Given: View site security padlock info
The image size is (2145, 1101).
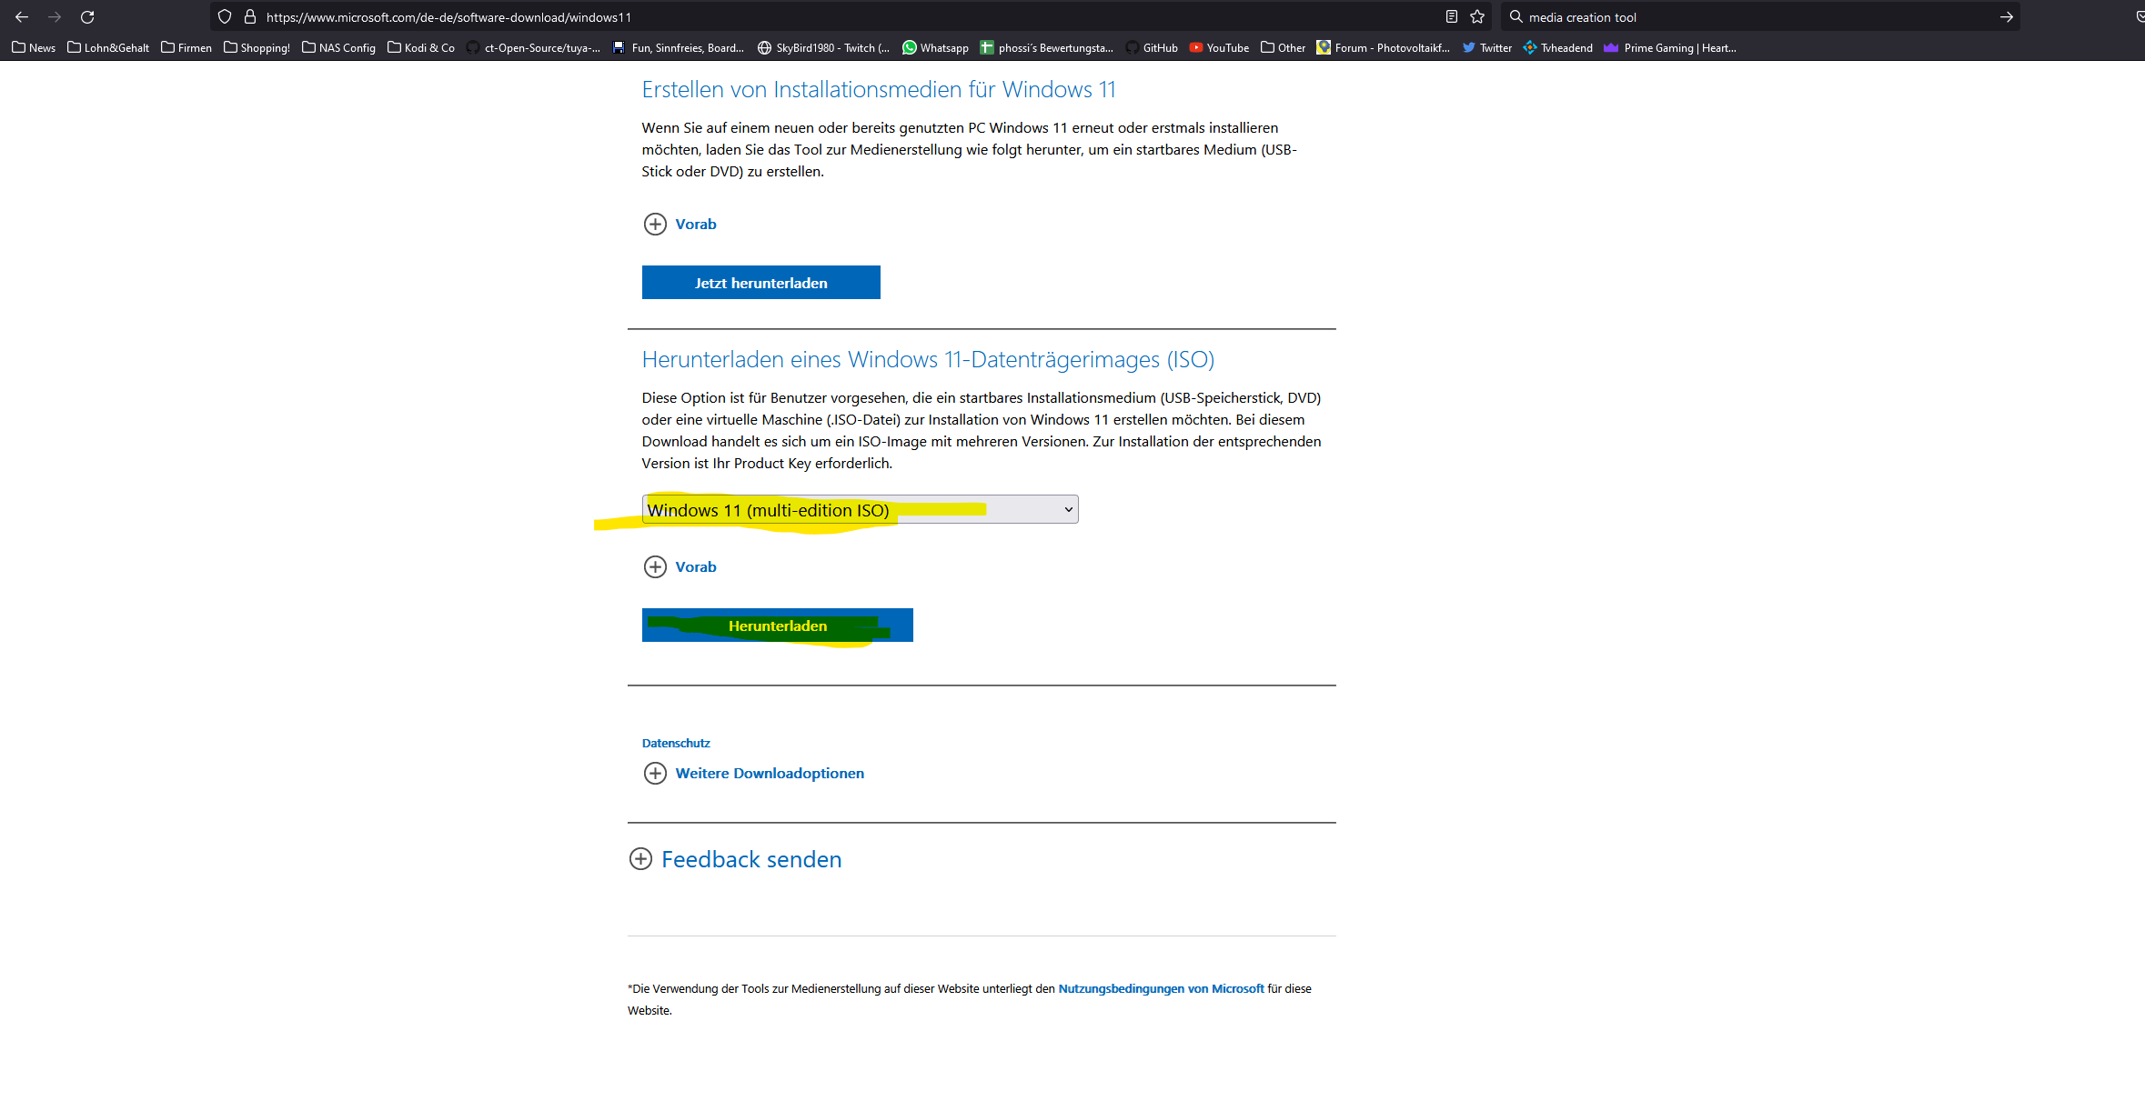Looking at the screenshot, I should tap(250, 17).
